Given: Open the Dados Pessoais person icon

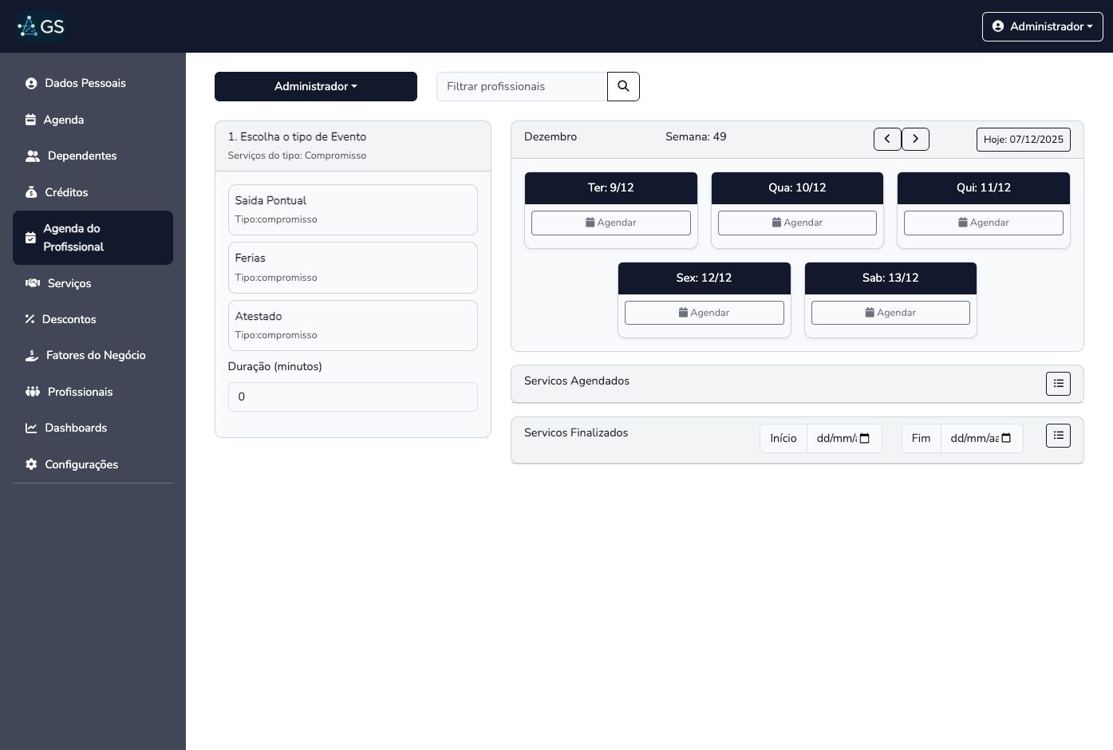Looking at the screenshot, I should 31,83.
